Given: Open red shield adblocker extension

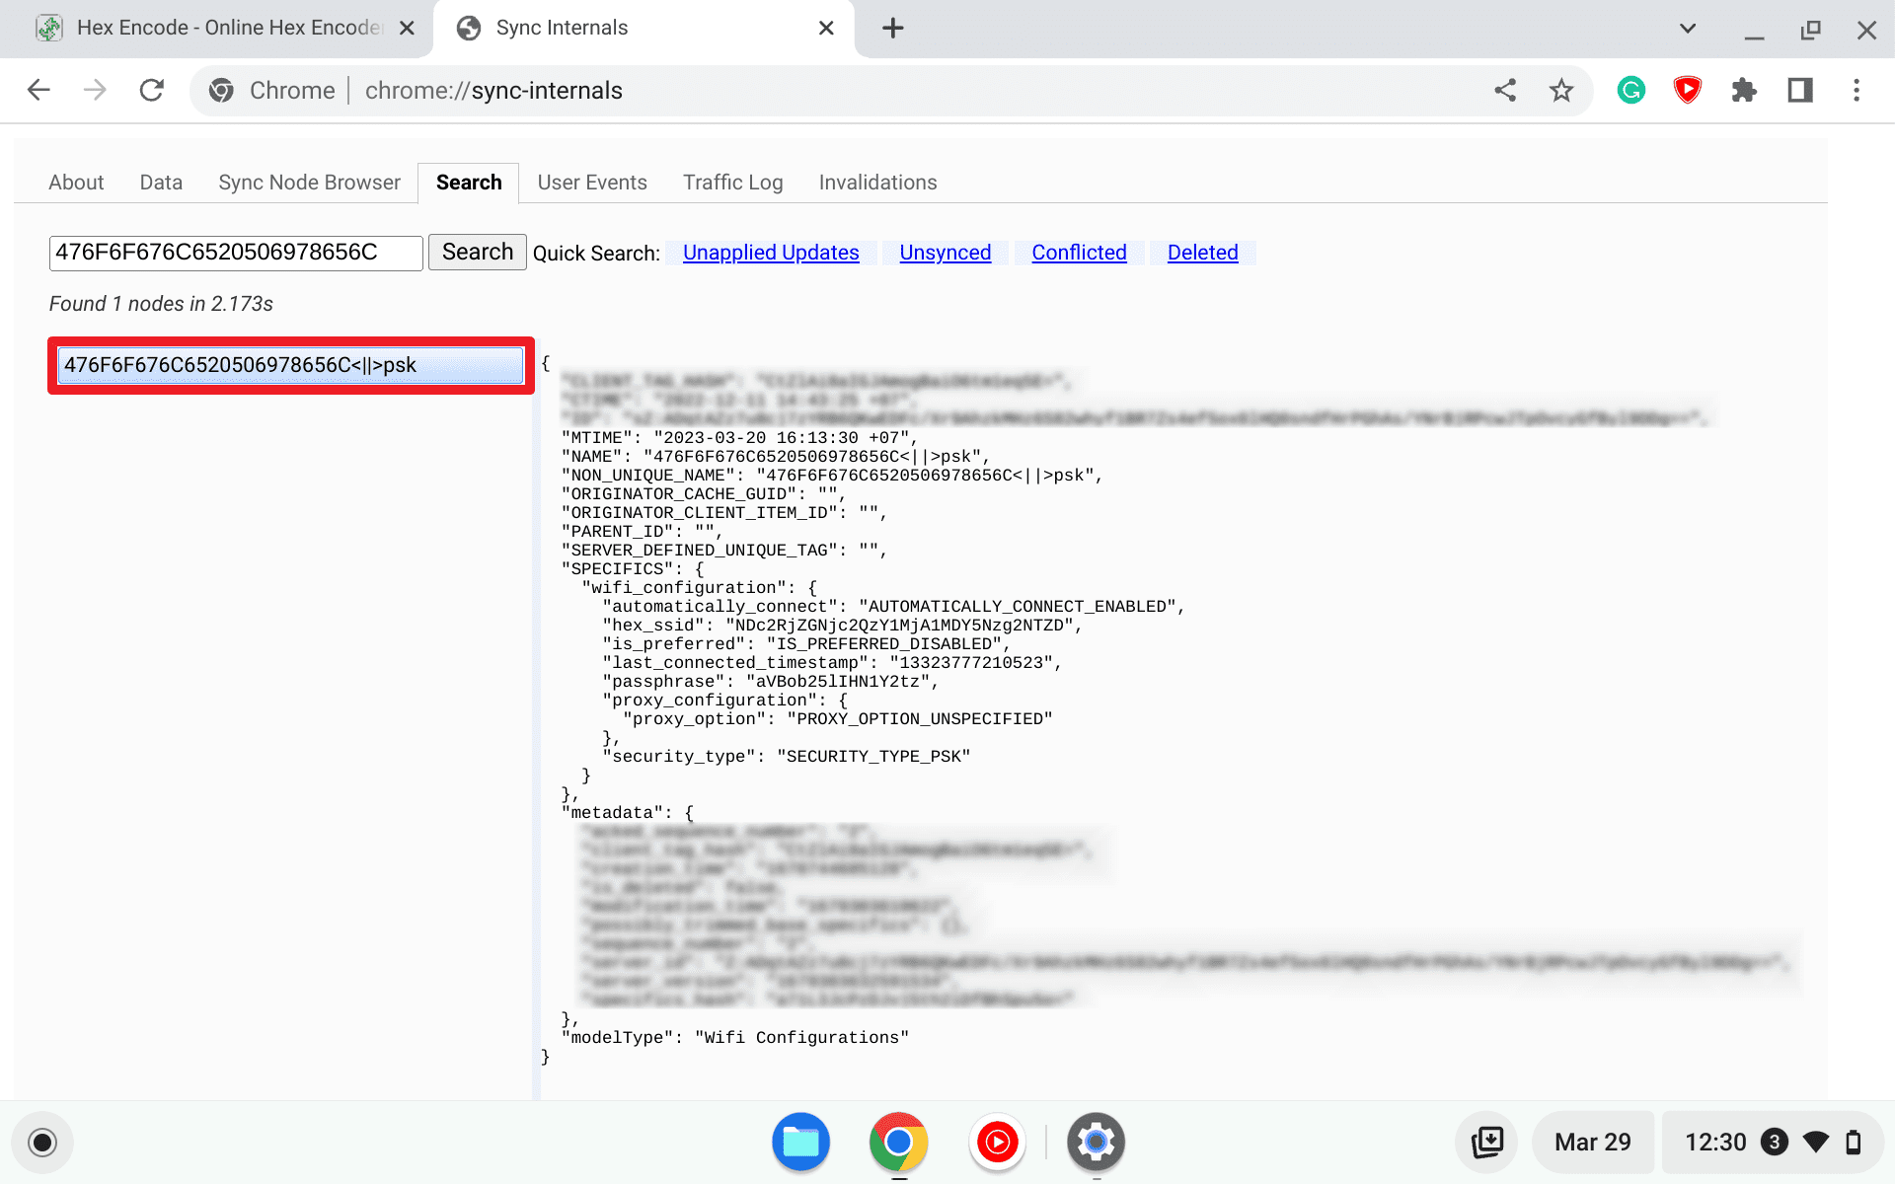Looking at the screenshot, I should pos(1688,90).
